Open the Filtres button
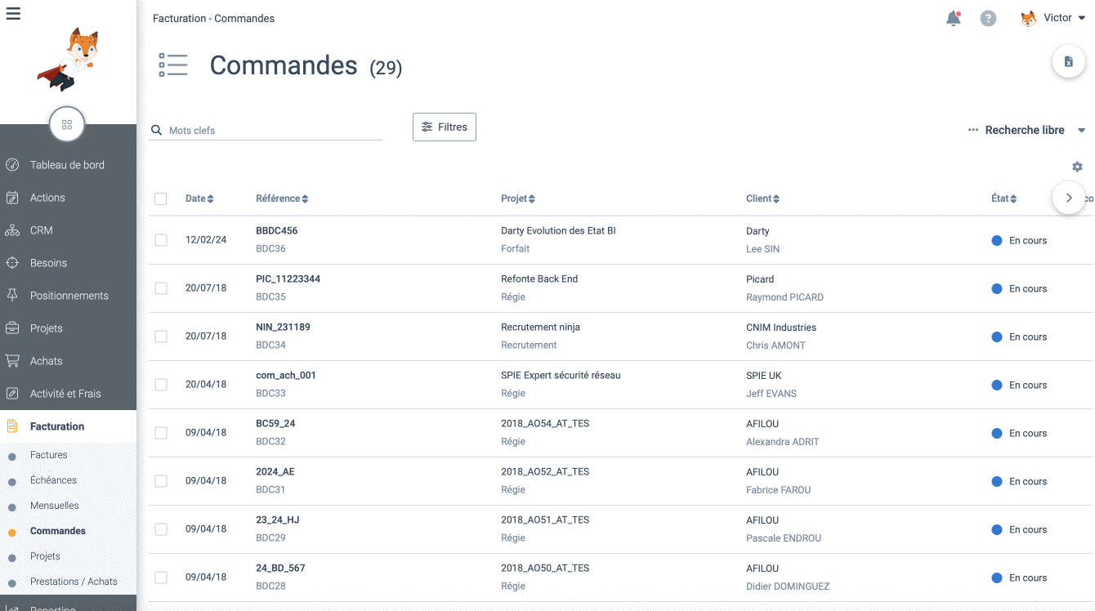Screen dimensions: 1095x611 445,127
